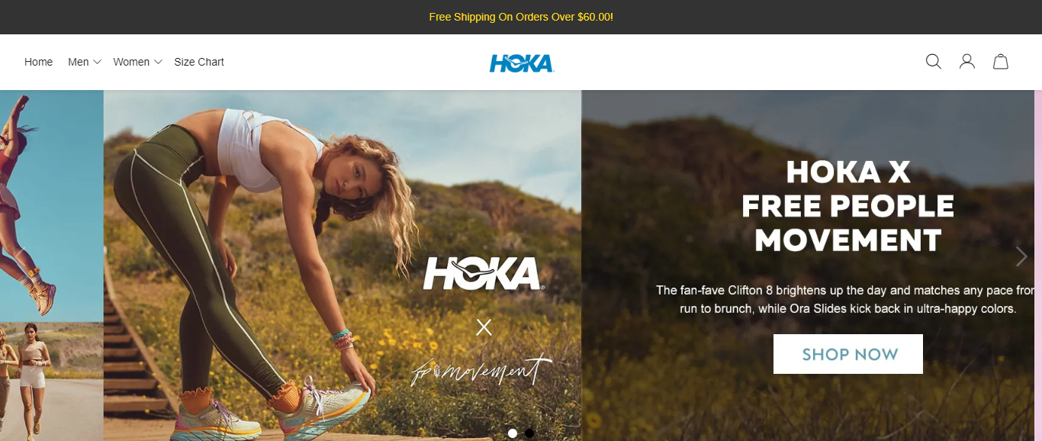Click the white HOKA logo on banner
Image resolution: width=1042 pixels, height=441 pixels.
click(484, 273)
